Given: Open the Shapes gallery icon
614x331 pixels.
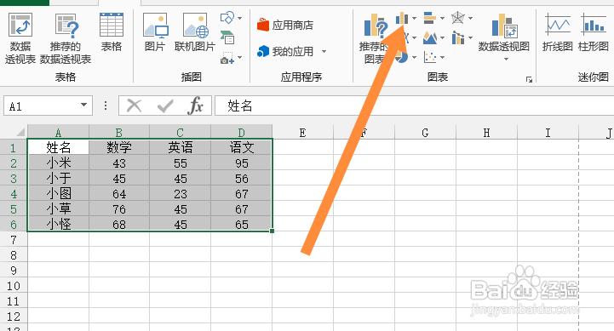Looking at the screenshot, I should pyautogui.click(x=227, y=18).
